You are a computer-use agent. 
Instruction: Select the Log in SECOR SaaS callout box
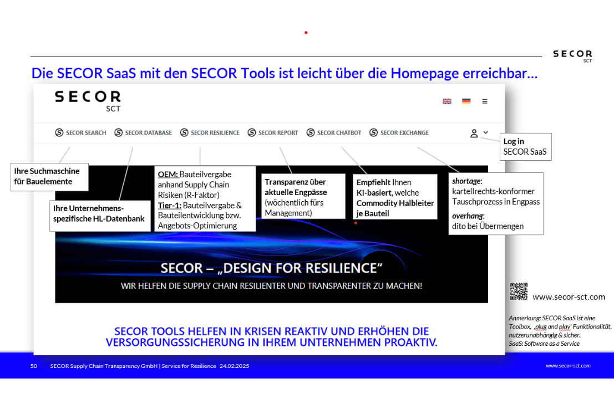(525, 146)
